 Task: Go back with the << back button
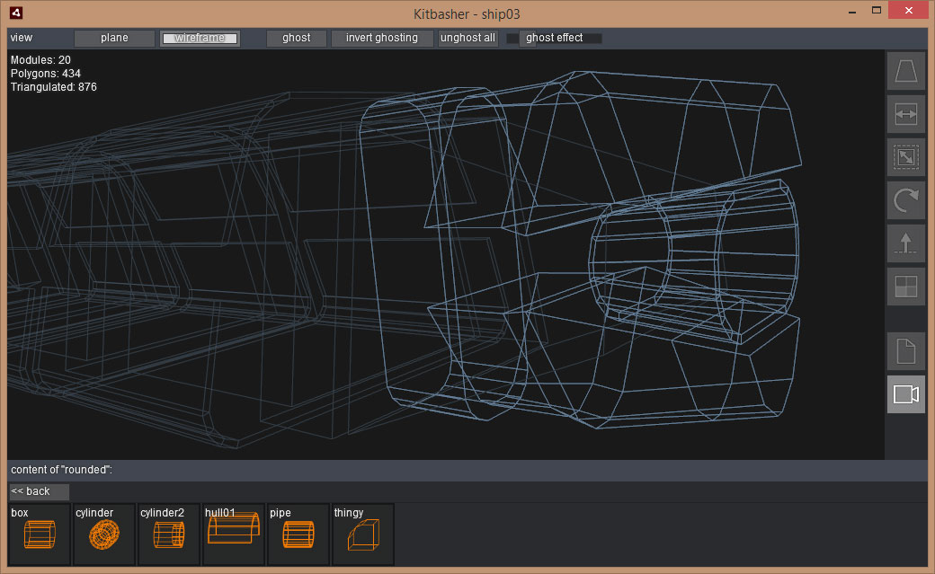[x=39, y=491]
